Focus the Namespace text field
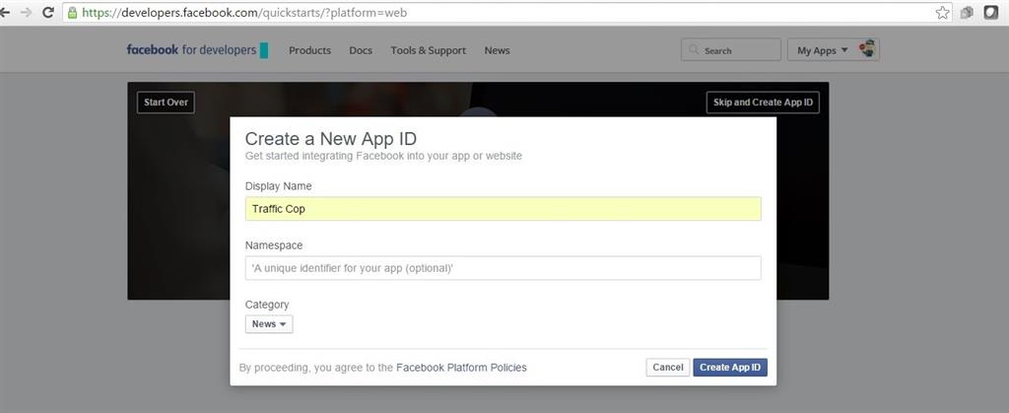Screen dimensions: 1009x413 pos(503,268)
